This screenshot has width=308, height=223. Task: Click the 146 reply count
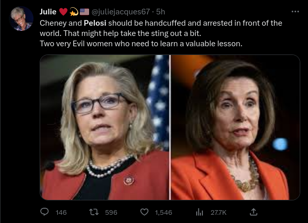(61, 212)
